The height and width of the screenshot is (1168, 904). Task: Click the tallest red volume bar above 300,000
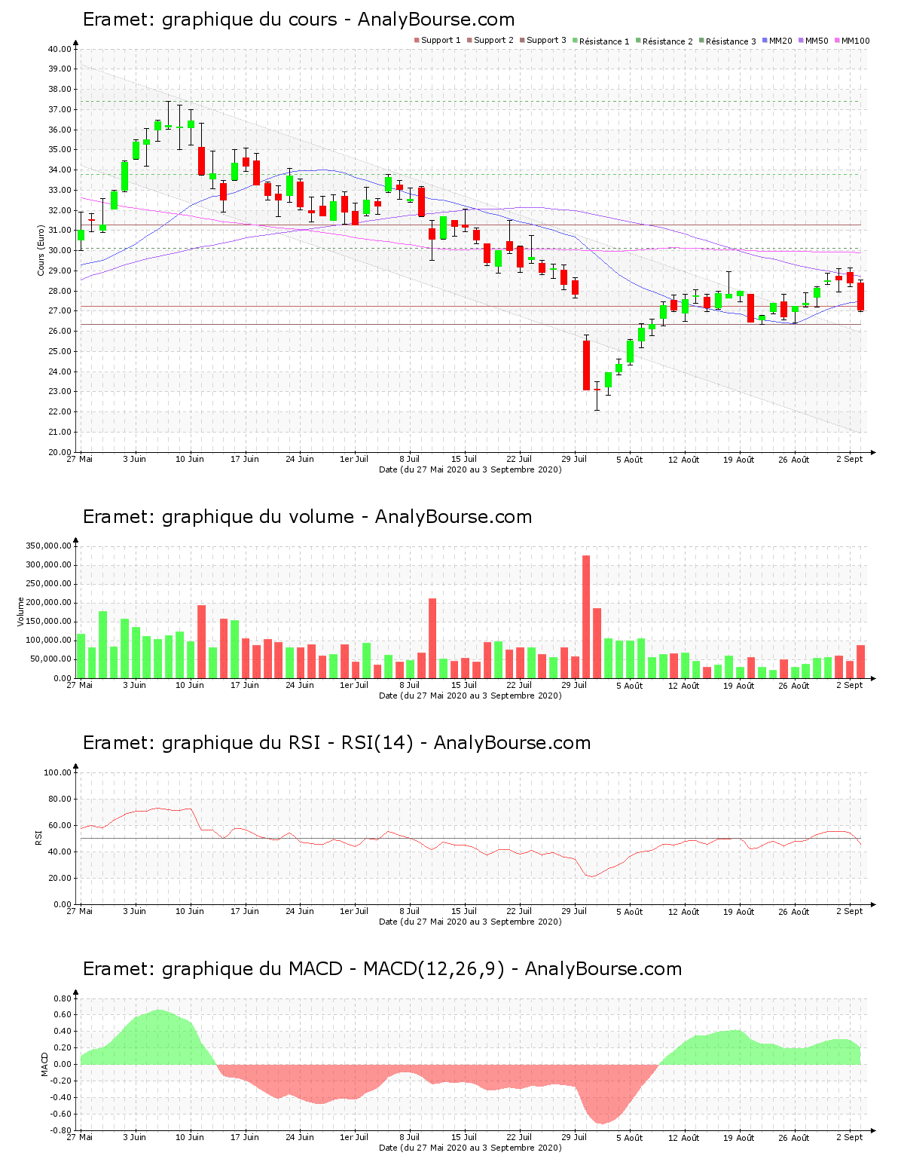(586, 617)
